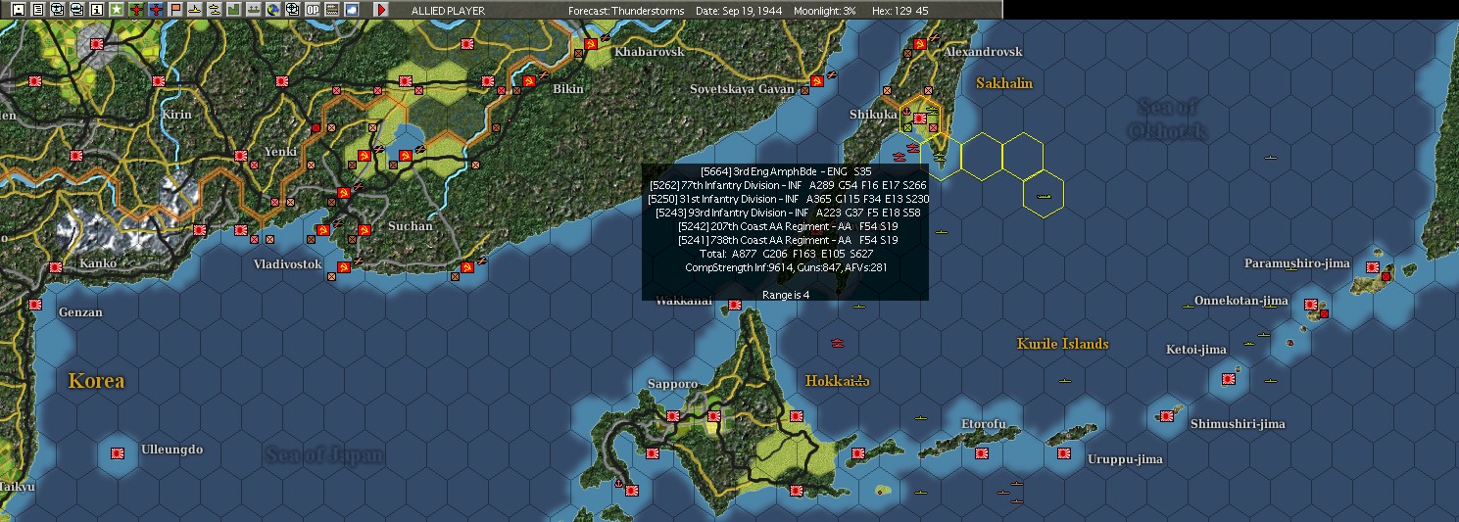Click the plane crosshair target icon
The width and height of the screenshot is (1459, 522).
[x=293, y=10]
